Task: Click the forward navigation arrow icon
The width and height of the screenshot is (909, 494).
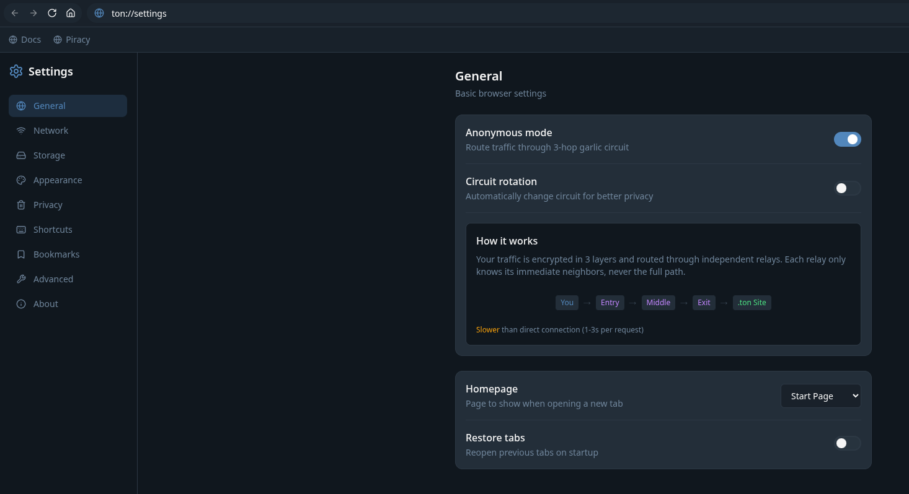Action: (x=33, y=13)
